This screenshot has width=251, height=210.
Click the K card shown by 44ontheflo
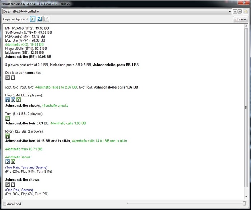pos(8,162)
